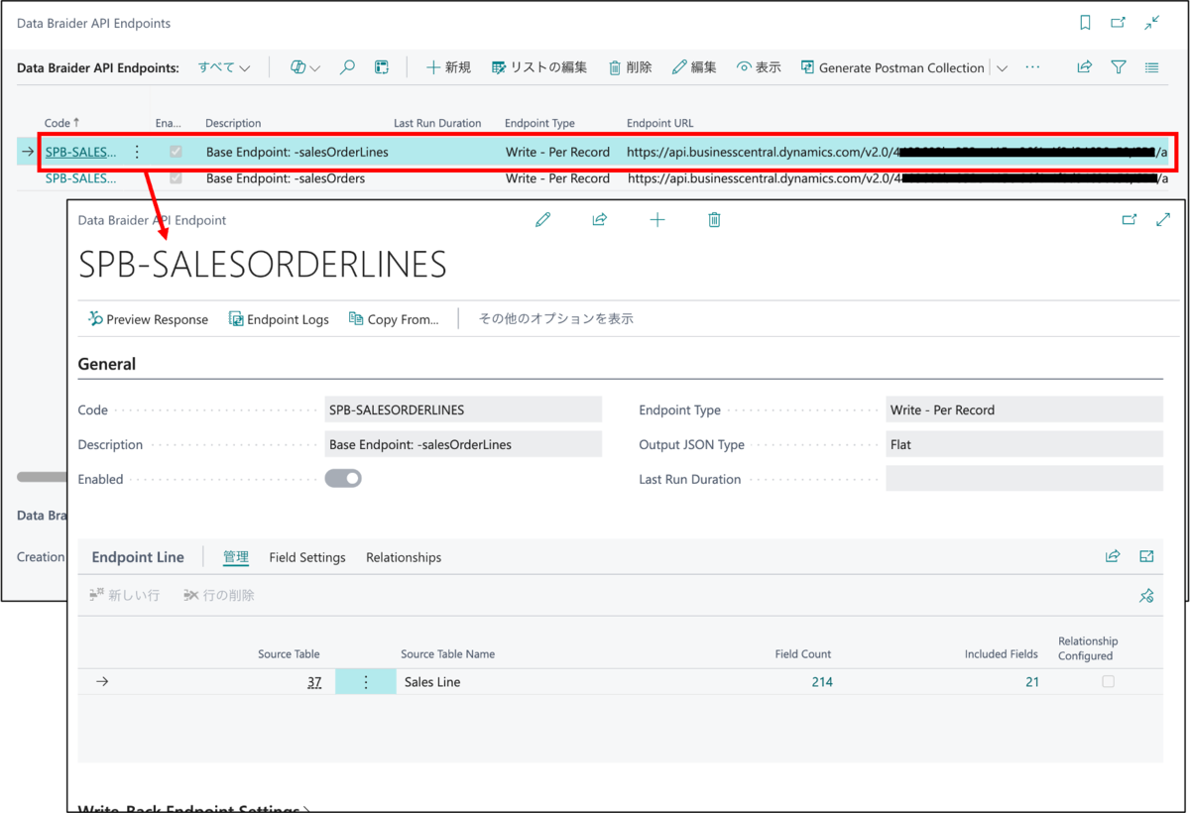The width and height of the screenshot is (1190, 813).
Task: Open list page in new window icon
Action: coord(1118,23)
